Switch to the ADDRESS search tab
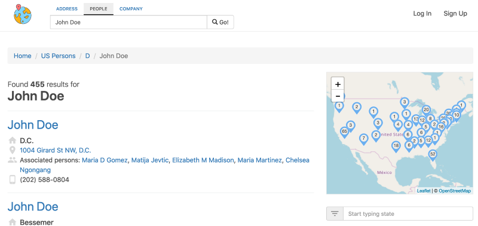478x226 pixels. point(67,9)
